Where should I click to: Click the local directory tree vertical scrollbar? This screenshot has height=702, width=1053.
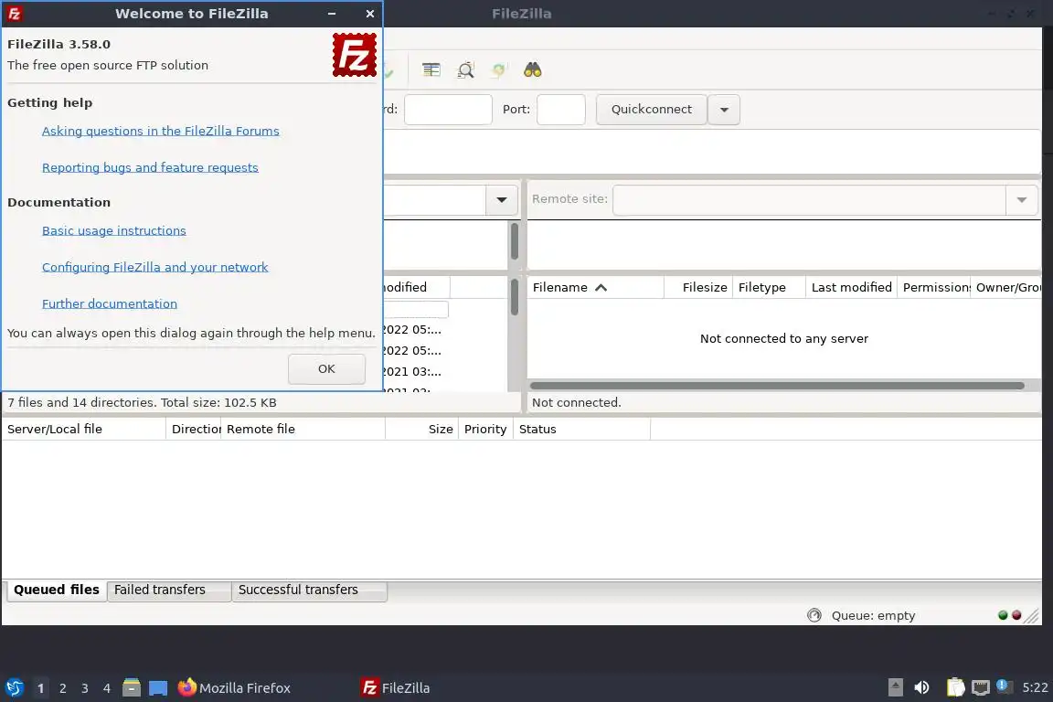coord(515,241)
